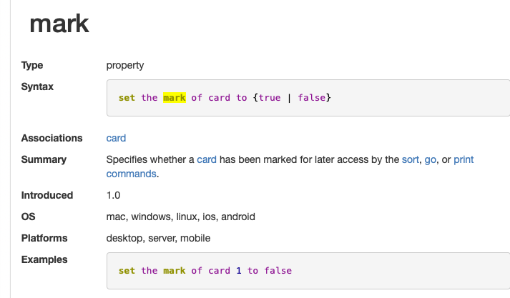Click the desktop, server, mobile platforms text

(158, 238)
